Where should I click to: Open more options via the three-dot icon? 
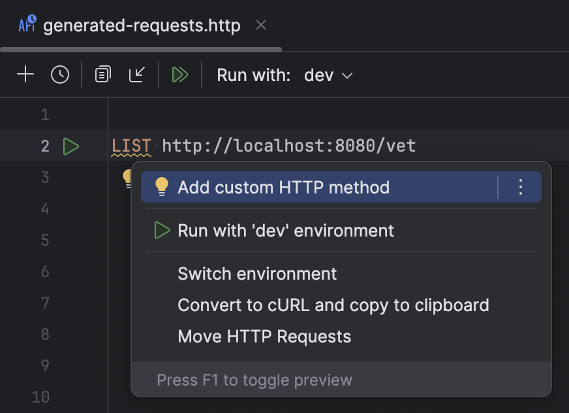pyautogui.click(x=520, y=187)
